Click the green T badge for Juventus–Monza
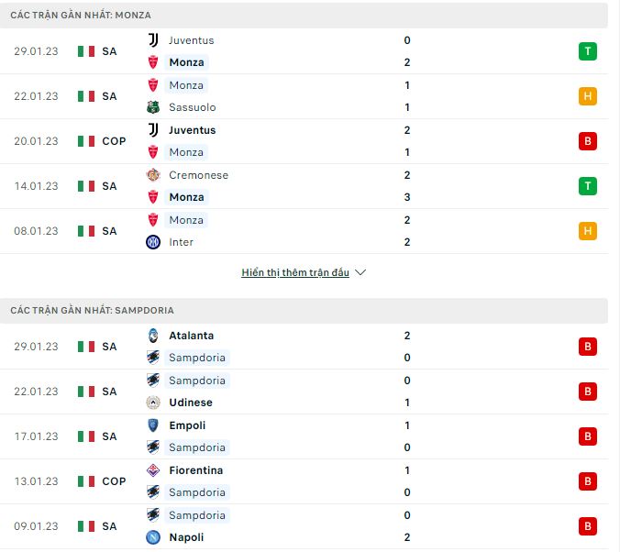620x552 pixels. pos(588,51)
